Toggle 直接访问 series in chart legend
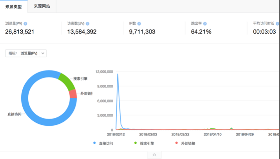The height and width of the screenshot is (159, 280). click(104, 143)
